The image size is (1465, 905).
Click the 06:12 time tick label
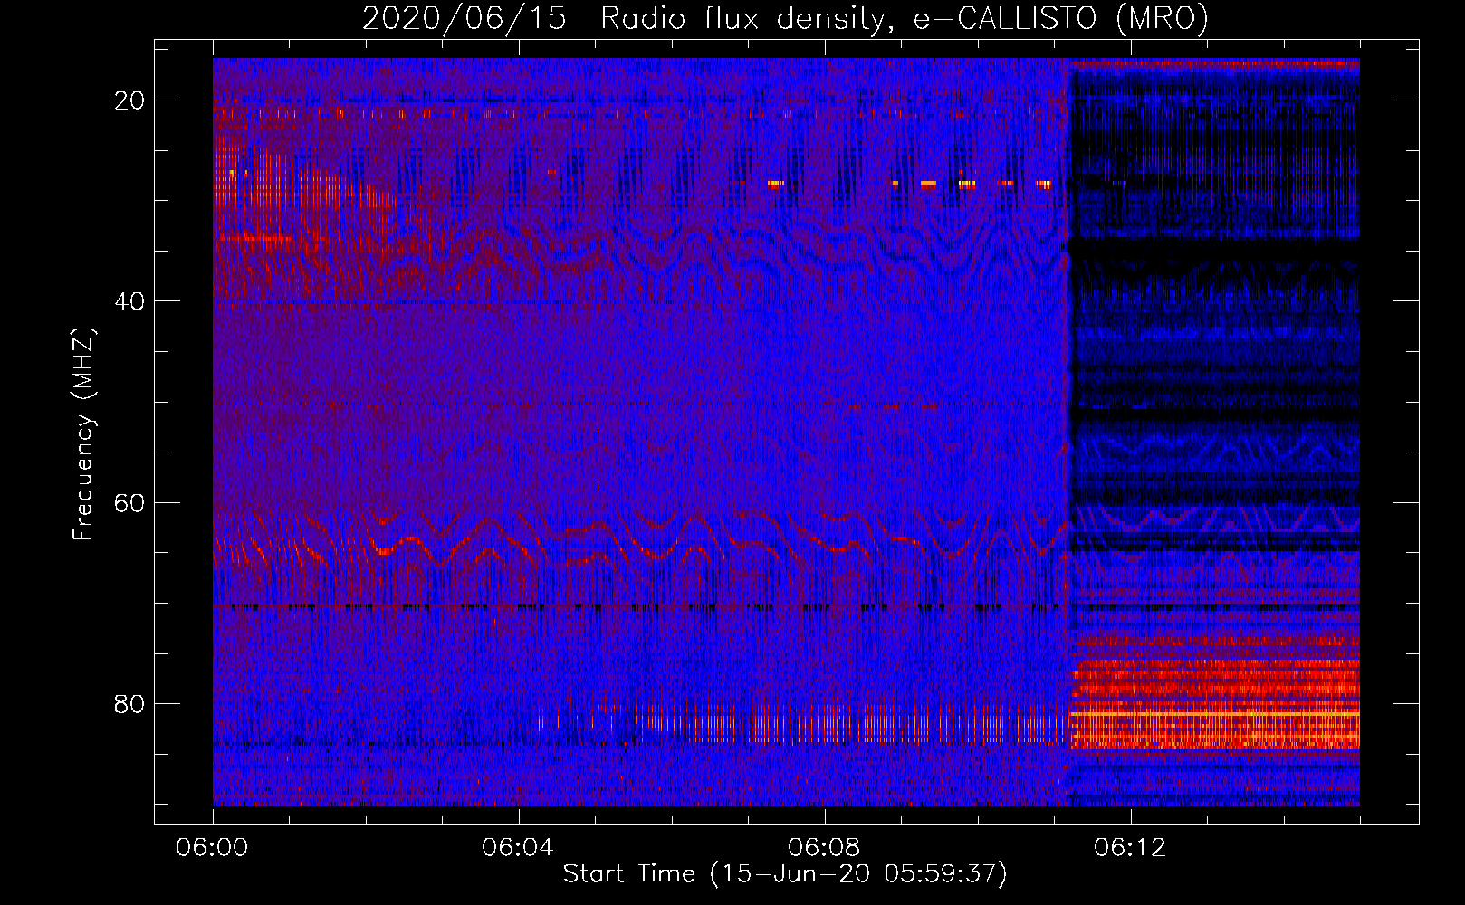coord(1130,848)
